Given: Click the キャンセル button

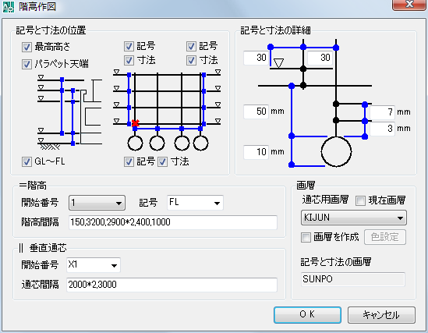Looking at the screenshot, I should (x=381, y=315).
